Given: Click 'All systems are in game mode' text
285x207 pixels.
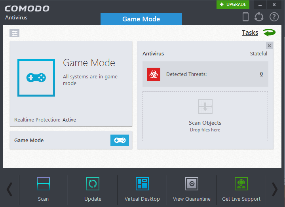Looking at the screenshot, I should (x=90, y=80).
